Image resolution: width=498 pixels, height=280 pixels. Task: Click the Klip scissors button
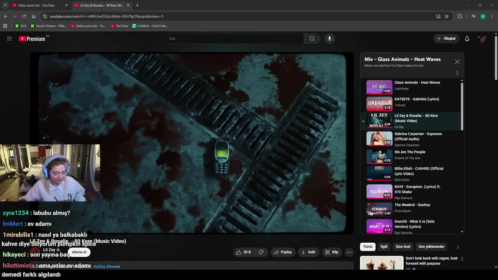pos(332,252)
